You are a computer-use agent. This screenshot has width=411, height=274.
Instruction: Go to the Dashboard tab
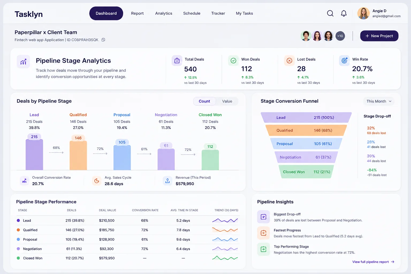click(x=106, y=13)
